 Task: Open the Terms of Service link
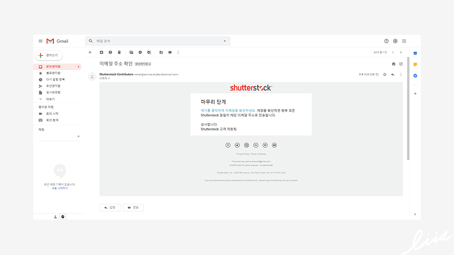[x=258, y=154]
